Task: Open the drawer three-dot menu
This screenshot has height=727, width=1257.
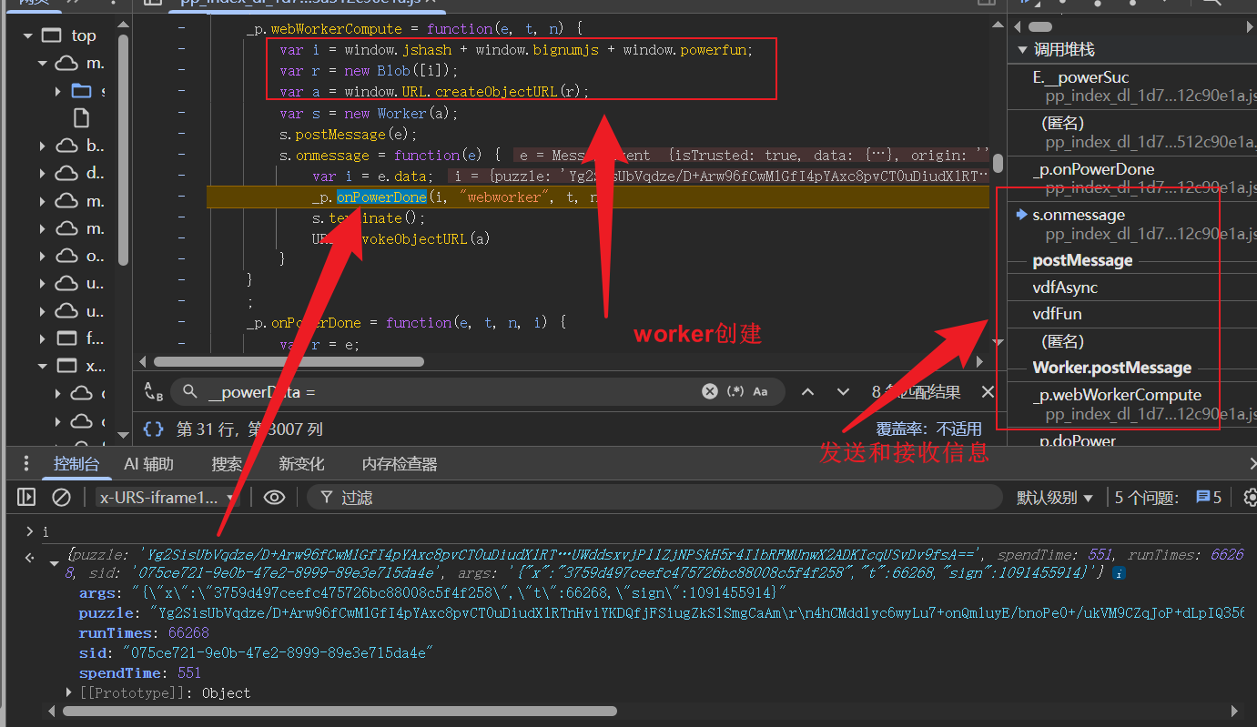Action: click(x=27, y=463)
